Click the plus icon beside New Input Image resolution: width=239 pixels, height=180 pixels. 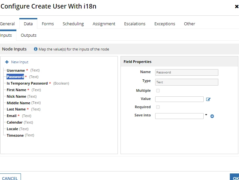point(7,62)
